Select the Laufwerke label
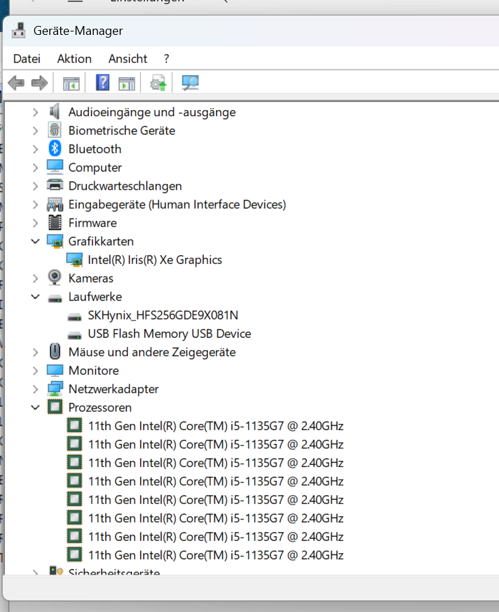This screenshot has height=612, width=499. pyautogui.click(x=95, y=297)
